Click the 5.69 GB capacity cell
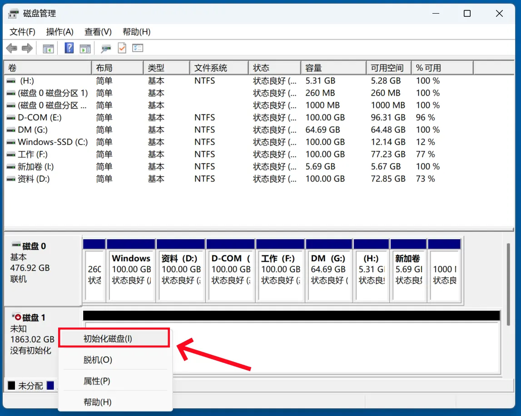The image size is (521, 416). (x=320, y=167)
